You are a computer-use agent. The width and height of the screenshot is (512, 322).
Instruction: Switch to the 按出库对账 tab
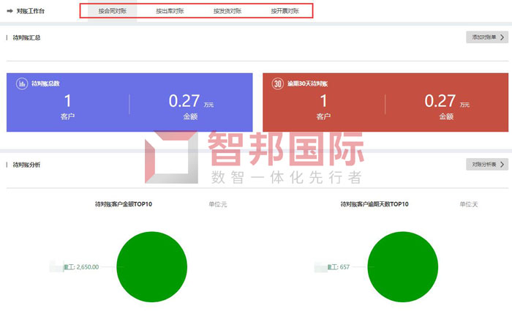coord(170,12)
